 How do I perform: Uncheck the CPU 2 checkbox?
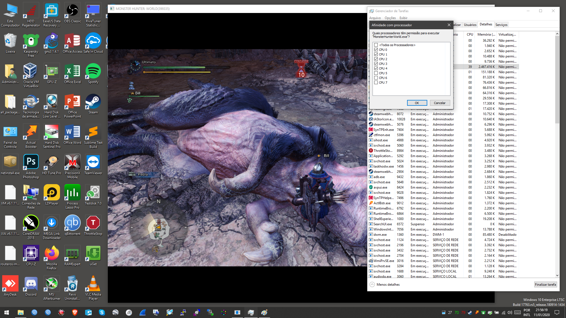[376, 59]
